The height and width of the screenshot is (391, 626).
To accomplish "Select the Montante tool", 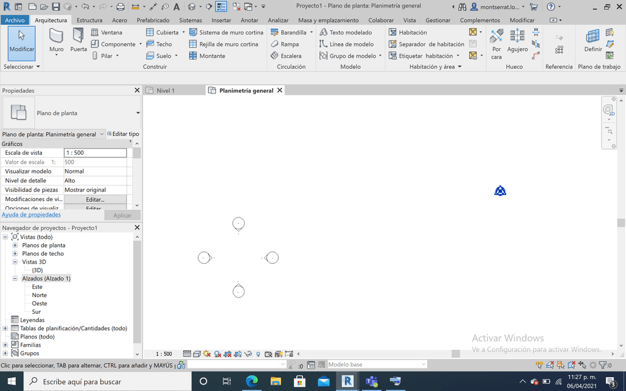I will point(207,56).
